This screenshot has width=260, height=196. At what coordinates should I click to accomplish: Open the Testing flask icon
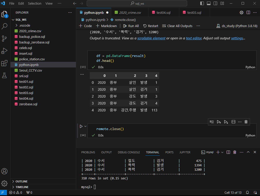[4, 75]
